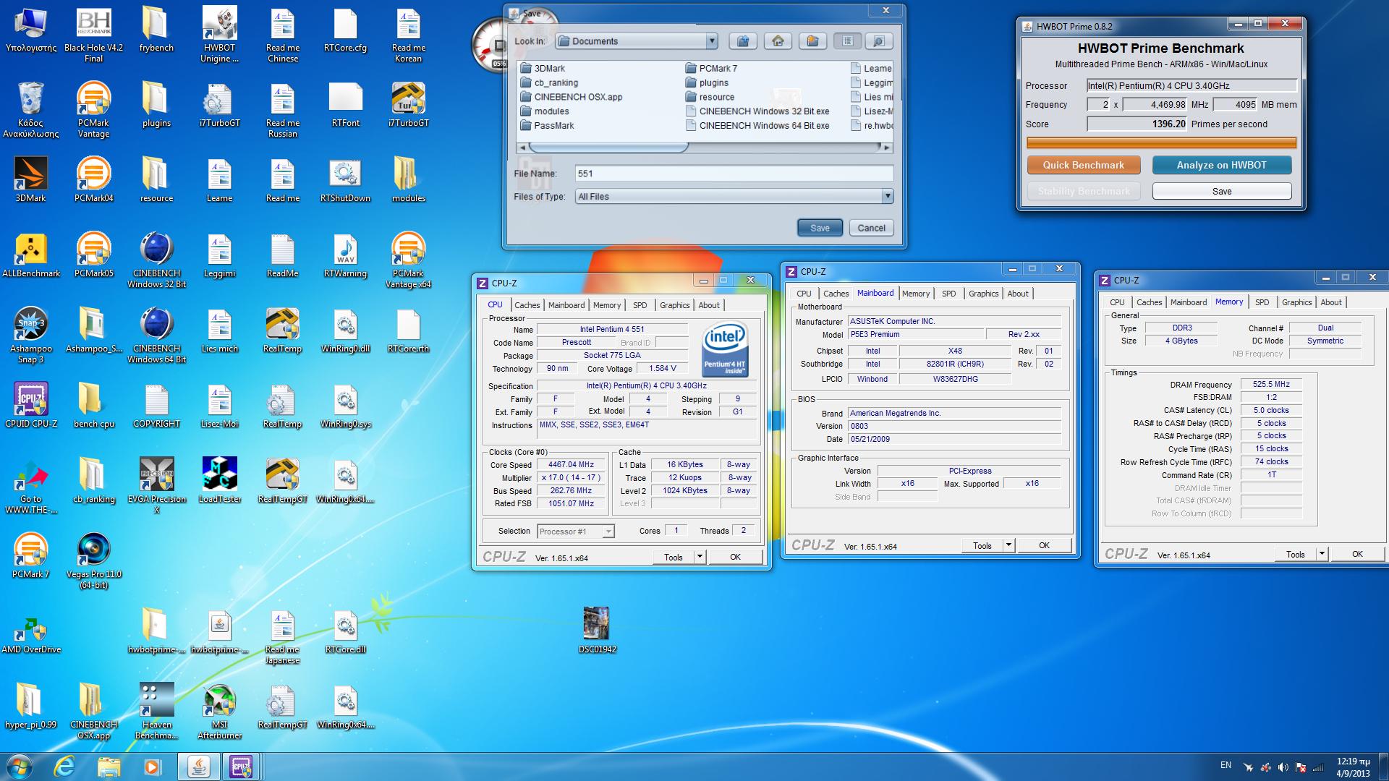Select PCMark 7 folder in file list
1389x781 pixels.
pyautogui.click(x=710, y=68)
